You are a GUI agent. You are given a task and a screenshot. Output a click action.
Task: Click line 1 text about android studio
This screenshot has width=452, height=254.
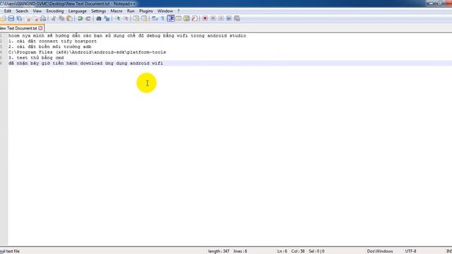pyautogui.click(x=127, y=36)
